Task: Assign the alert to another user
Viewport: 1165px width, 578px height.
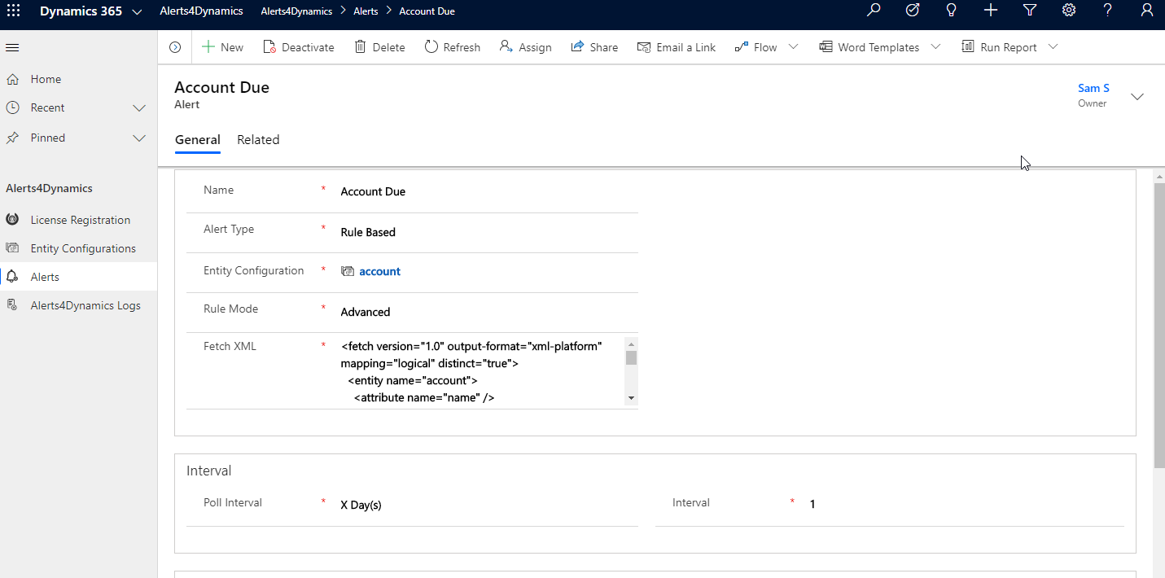Action: point(526,47)
